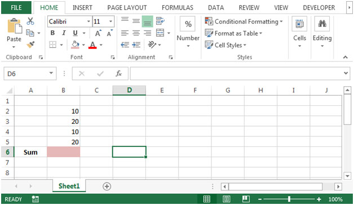The image size is (354, 205).
Task: Switch to the VIEW tab
Action: click(281, 8)
